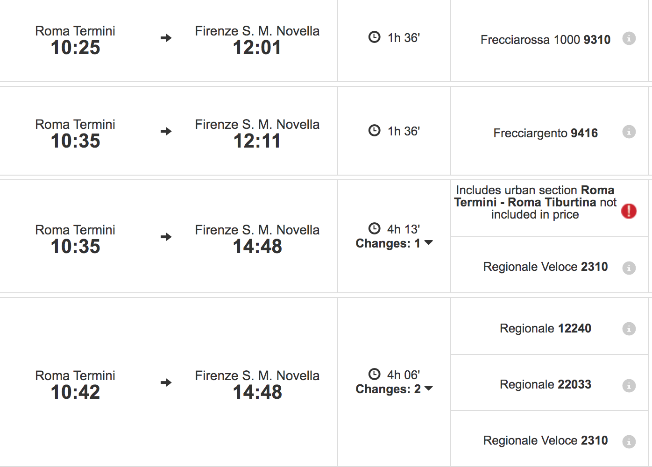Click red warning icon for urban section
This screenshot has width=652, height=467.
(629, 211)
